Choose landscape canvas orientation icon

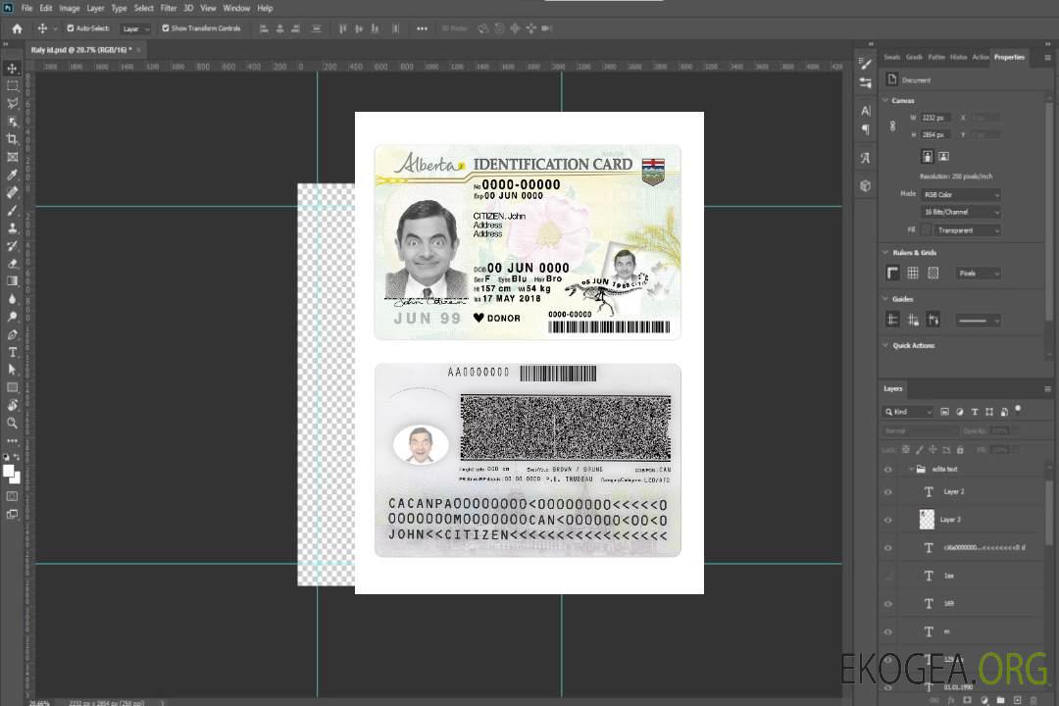(x=943, y=156)
